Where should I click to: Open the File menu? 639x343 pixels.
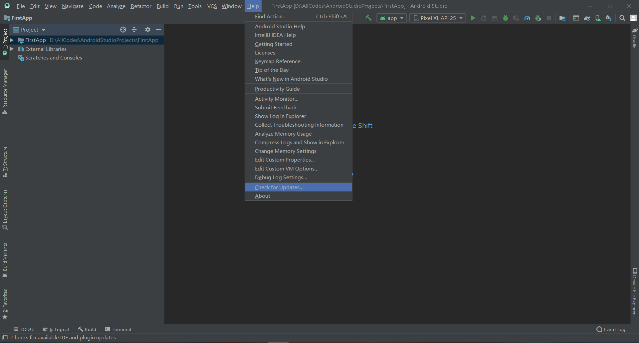pyautogui.click(x=21, y=6)
